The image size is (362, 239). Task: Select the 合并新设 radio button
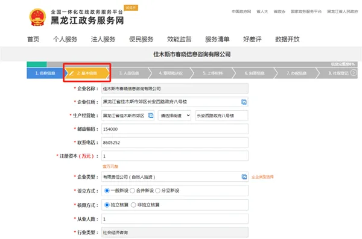pyautogui.click(x=132, y=191)
